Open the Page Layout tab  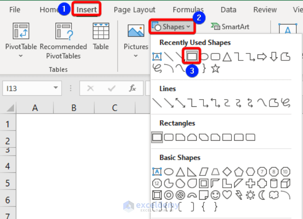point(134,9)
